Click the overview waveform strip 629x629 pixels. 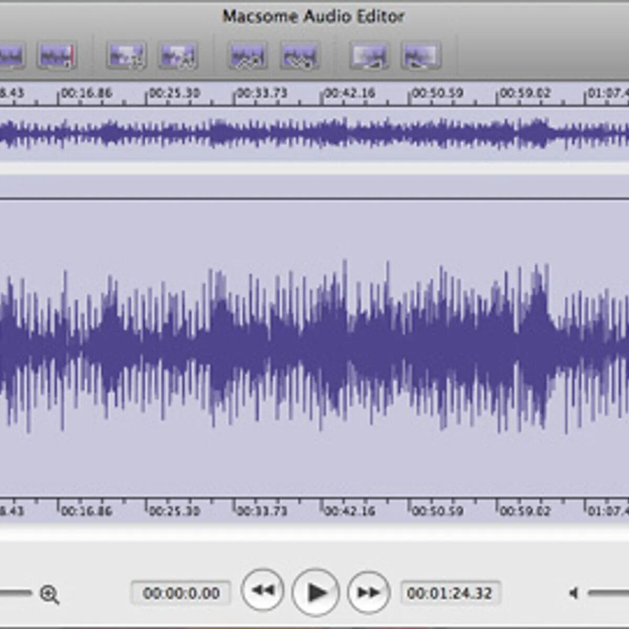click(x=314, y=134)
